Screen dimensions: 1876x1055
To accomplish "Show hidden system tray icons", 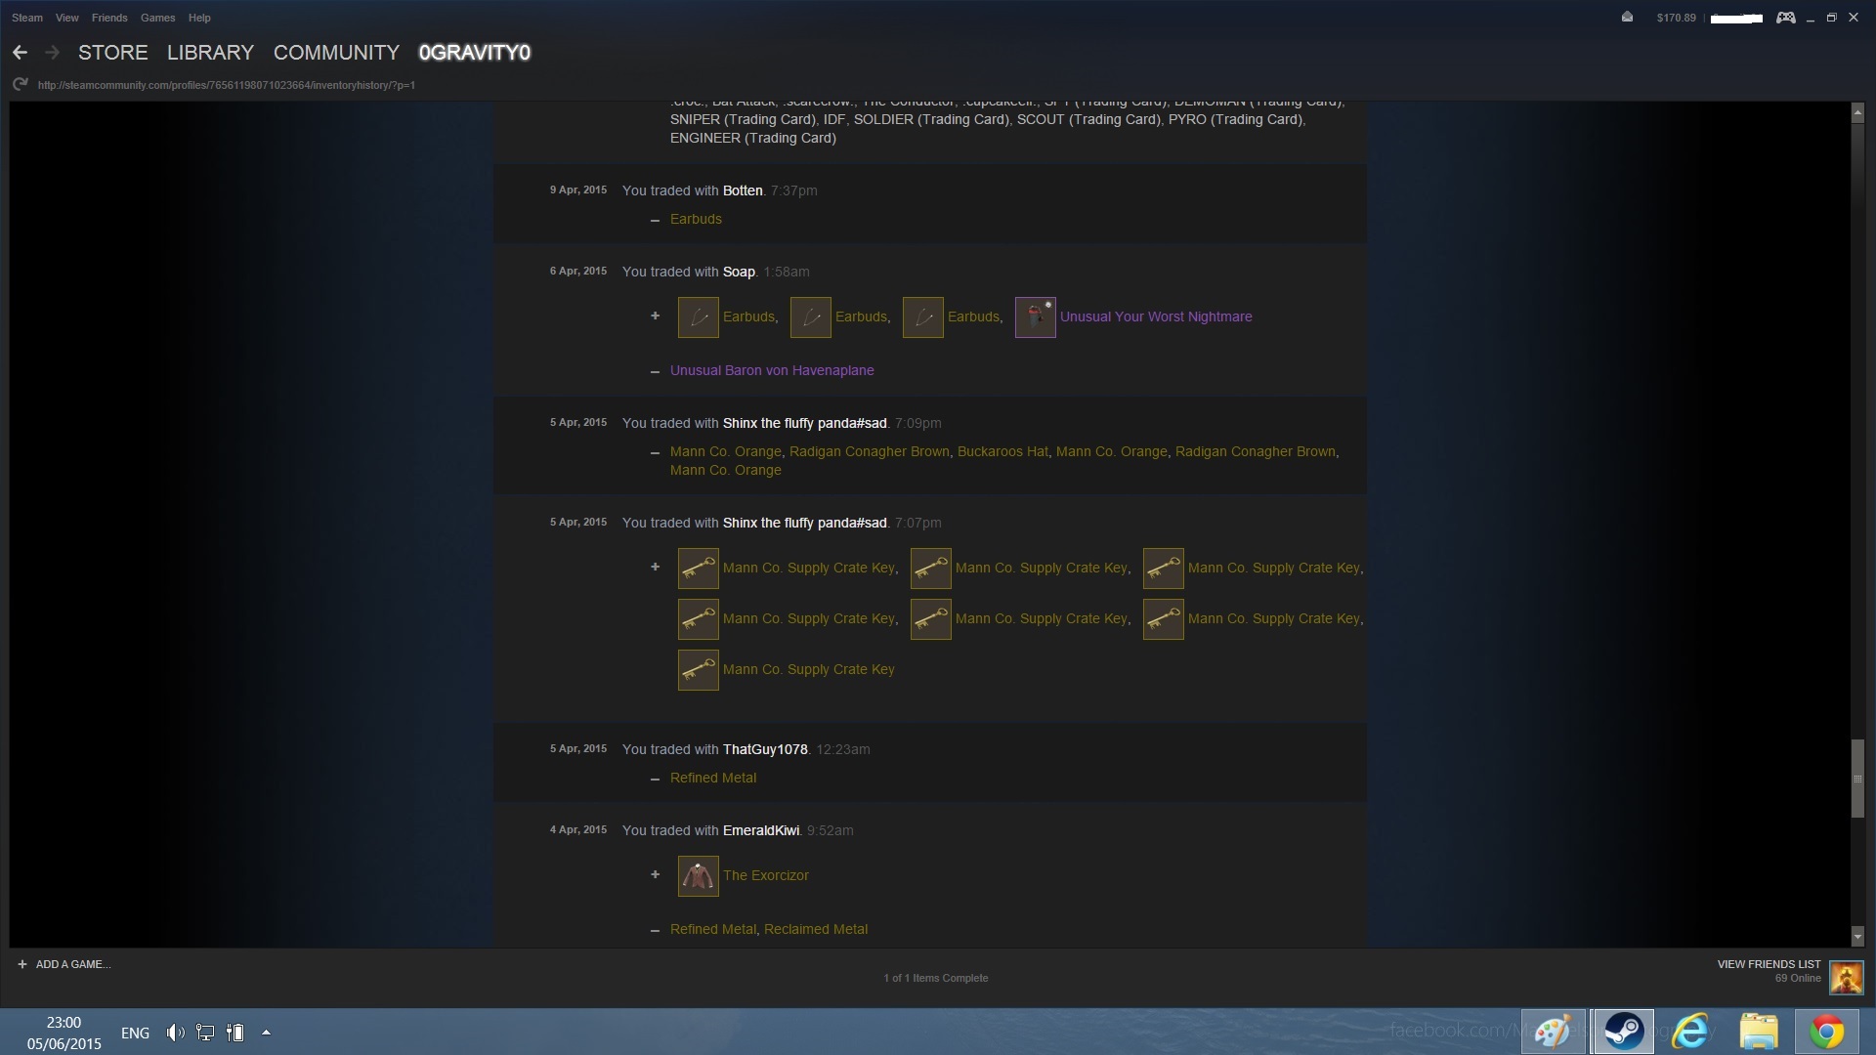I will (x=266, y=1033).
